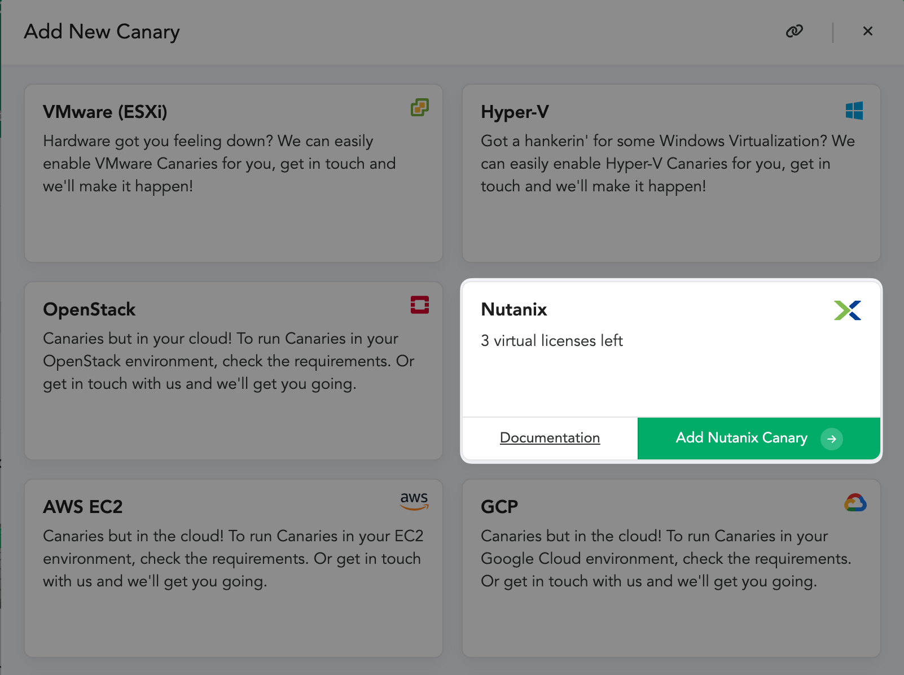Viewport: 904px width, 675px height.
Task: Click the AWS logo icon
Action: pyautogui.click(x=414, y=500)
